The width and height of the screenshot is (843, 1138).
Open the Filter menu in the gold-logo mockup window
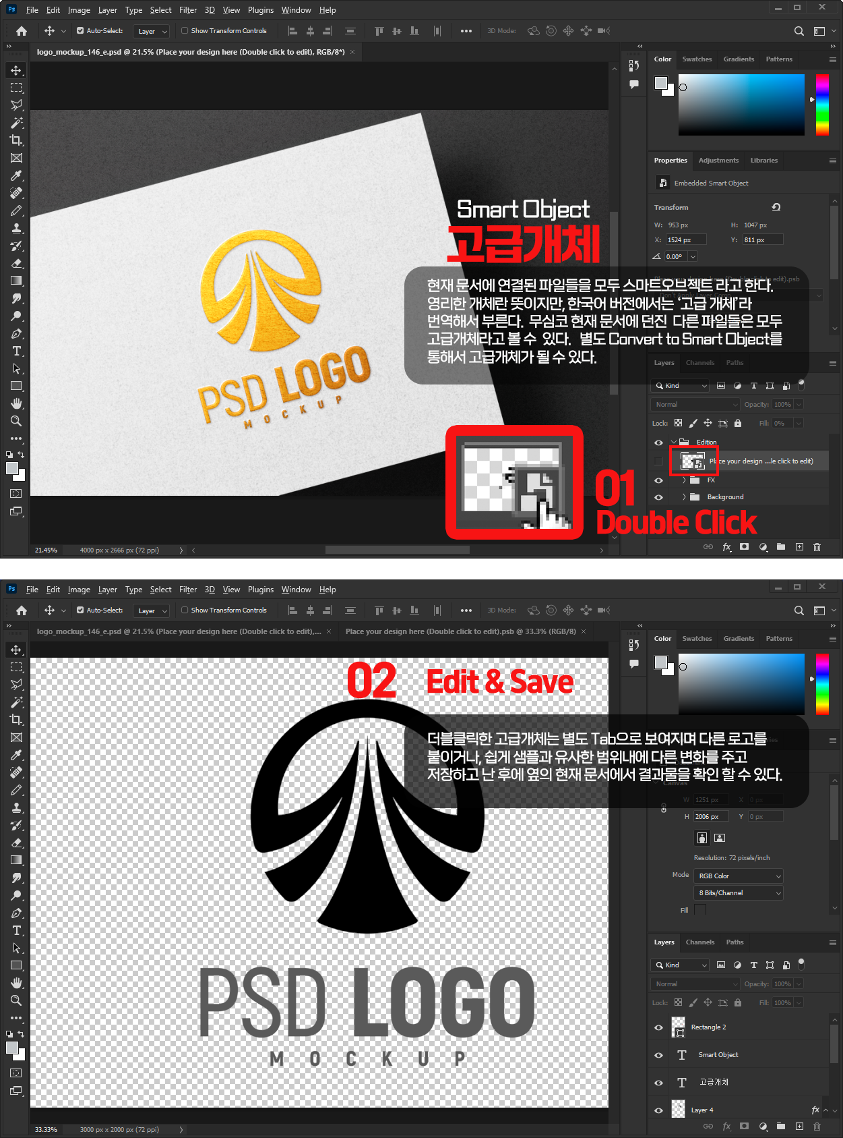[x=188, y=10]
